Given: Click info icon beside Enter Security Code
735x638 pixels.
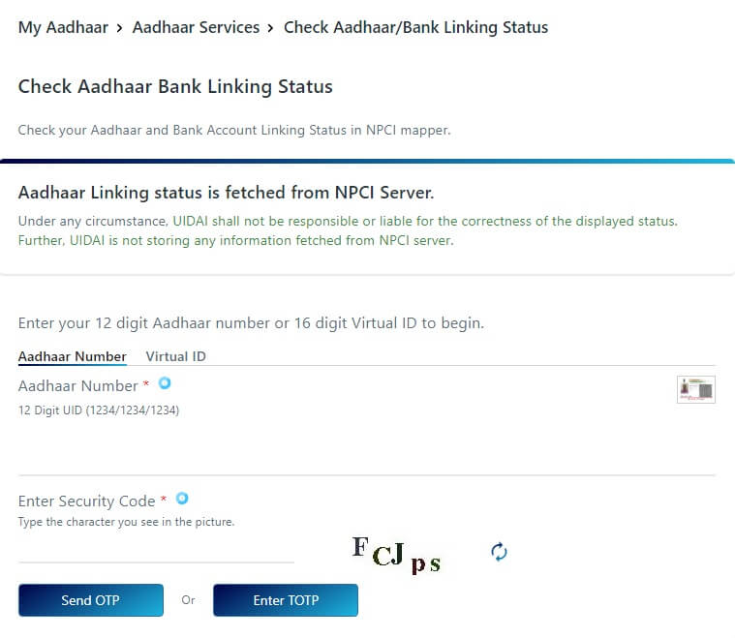Looking at the screenshot, I should click(x=181, y=499).
